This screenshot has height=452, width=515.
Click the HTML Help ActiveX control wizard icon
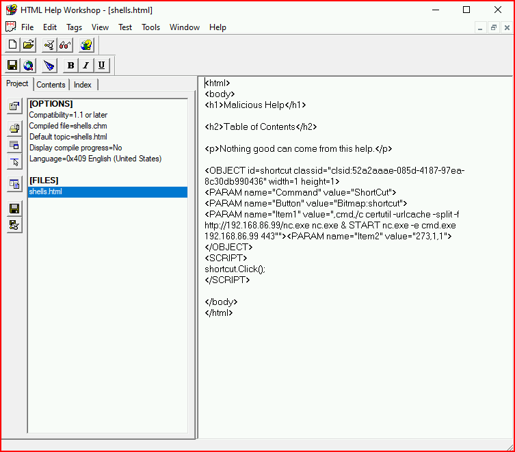pyautogui.click(x=49, y=66)
